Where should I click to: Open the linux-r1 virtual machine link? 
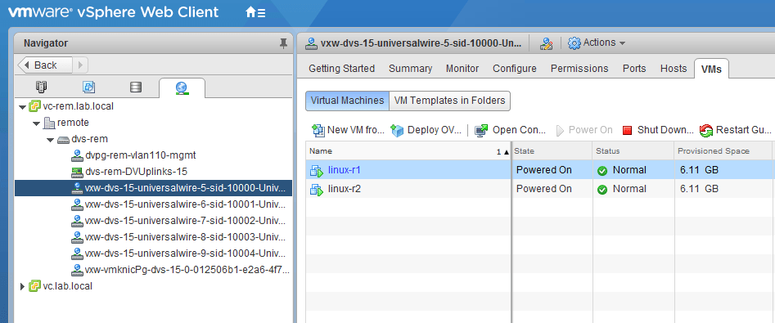(344, 170)
